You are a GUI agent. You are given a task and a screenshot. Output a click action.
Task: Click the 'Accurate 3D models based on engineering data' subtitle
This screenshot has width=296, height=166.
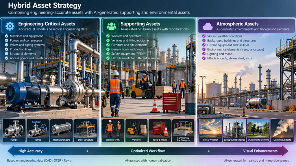[x=53, y=29]
